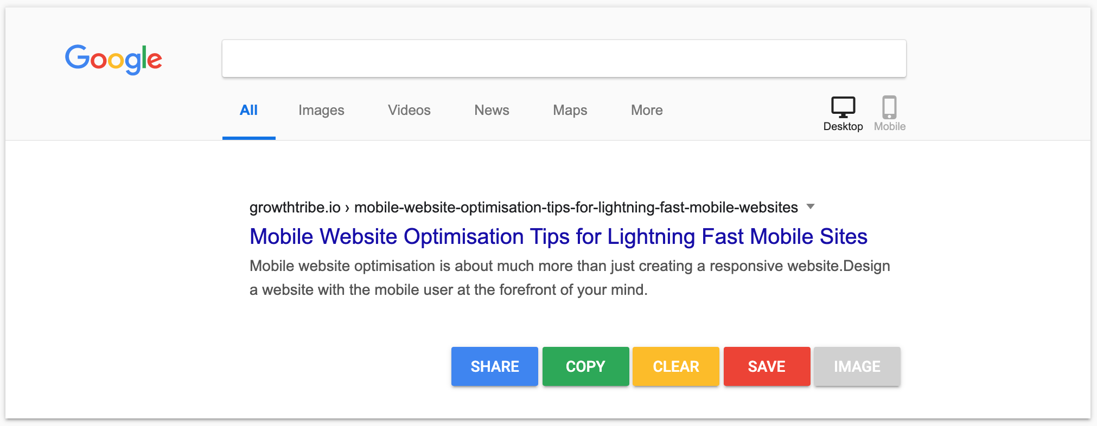Screen dimensions: 1097x426
Task: Click the Google logo
Action: coord(113,59)
